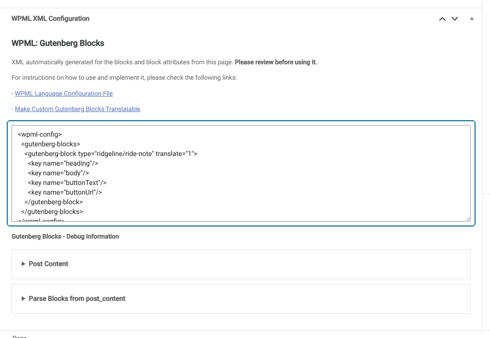This screenshot has width=490, height=338.
Task: Click inside the XML configuration textarea
Action: (x=241, y=173)
